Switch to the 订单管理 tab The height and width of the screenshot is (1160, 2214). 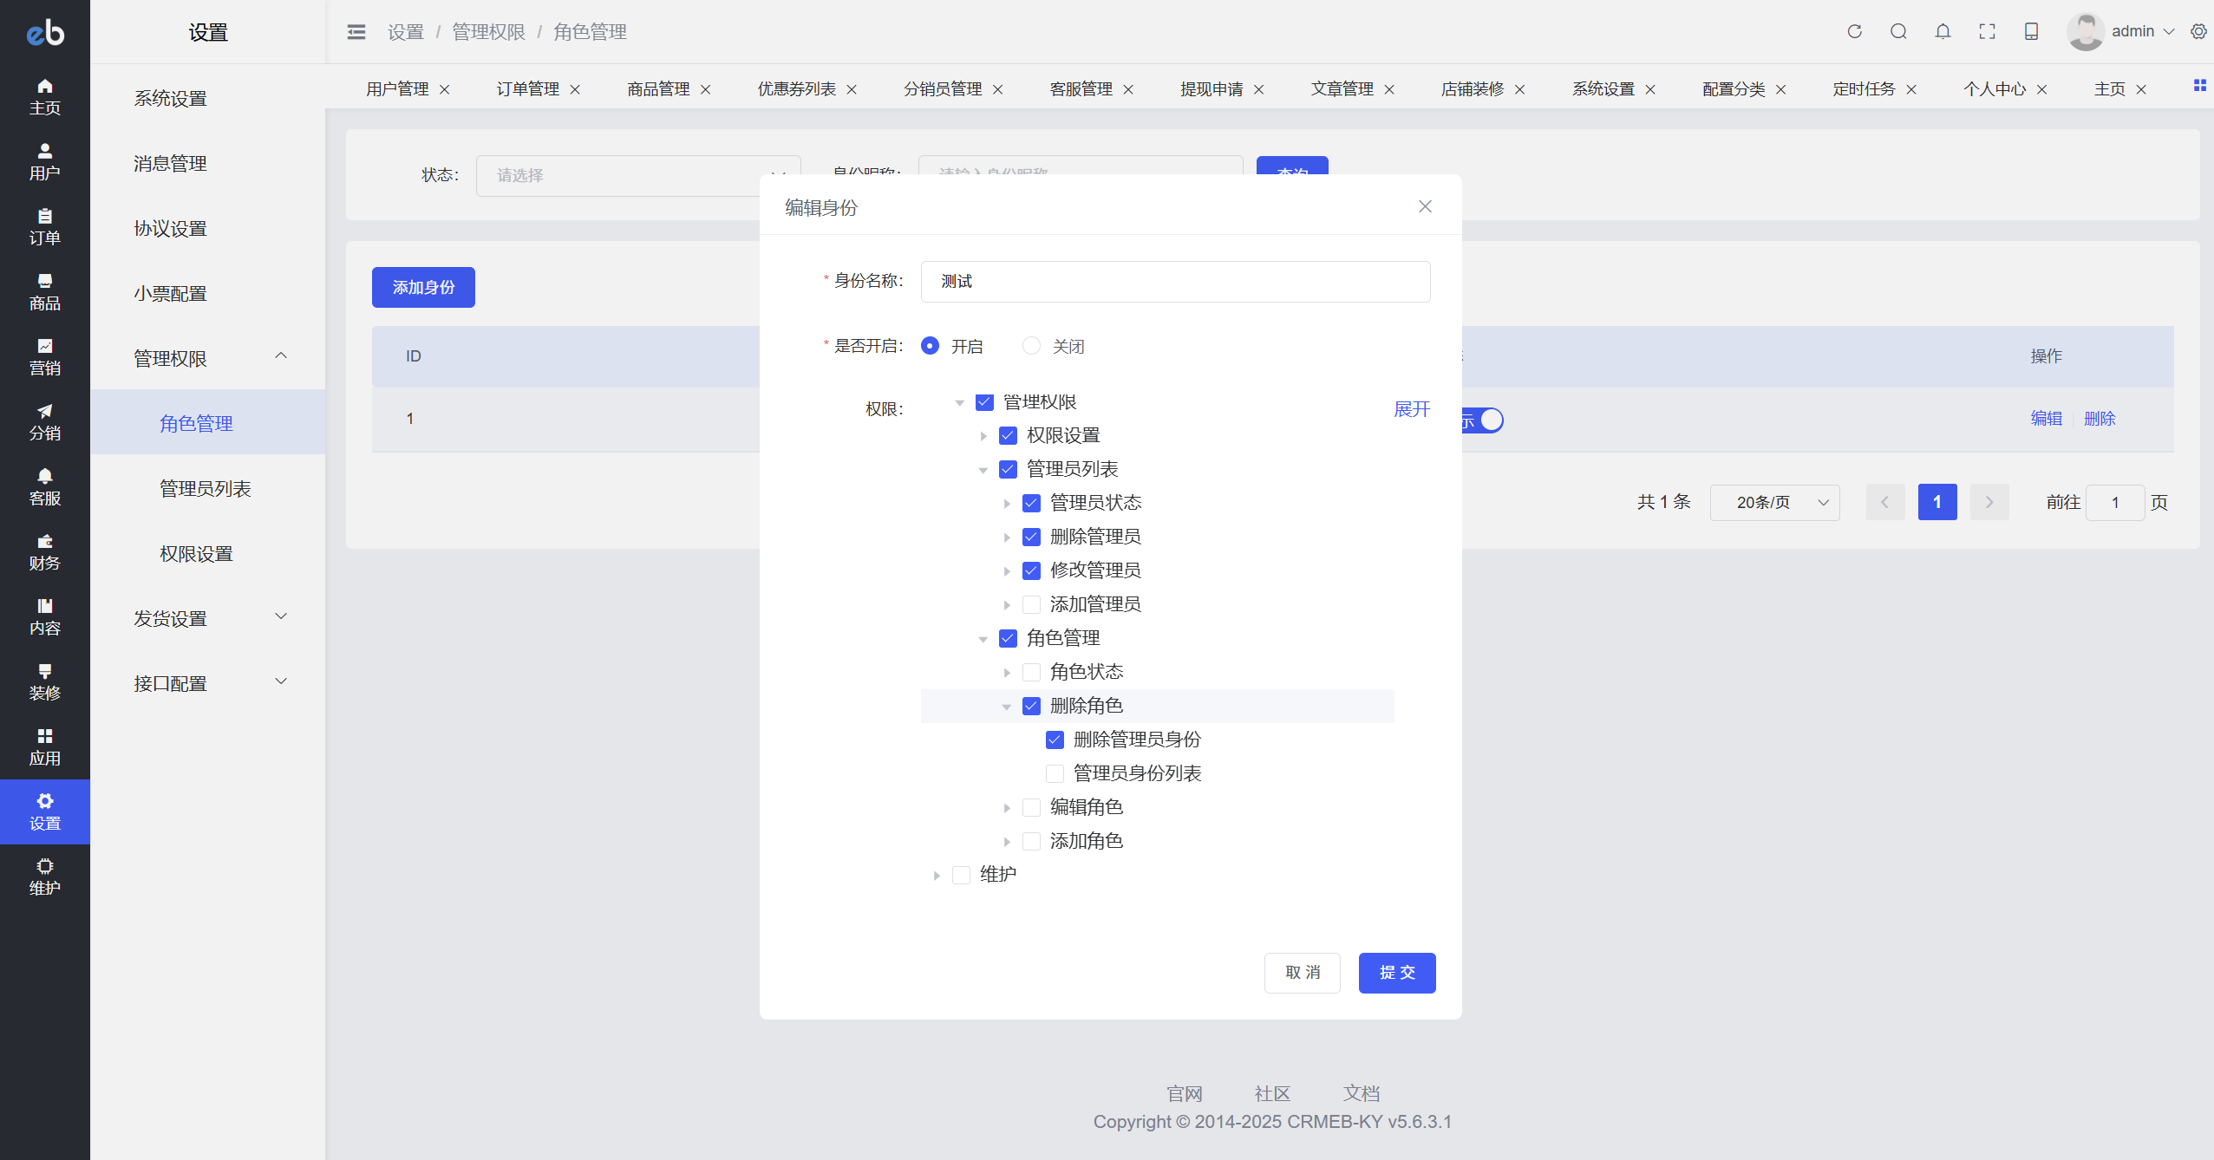(x=527, y=89)
